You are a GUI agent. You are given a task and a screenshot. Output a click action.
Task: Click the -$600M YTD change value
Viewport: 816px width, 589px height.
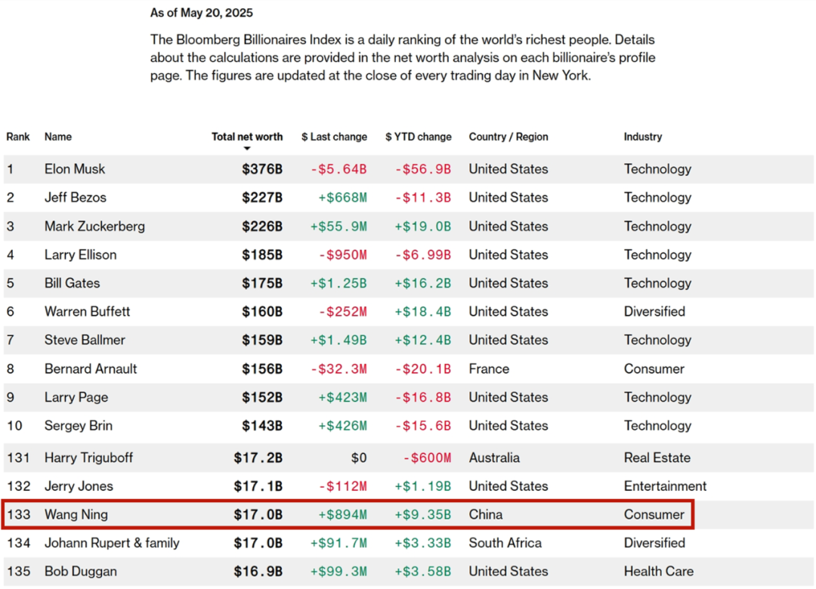tap(427, 458)
